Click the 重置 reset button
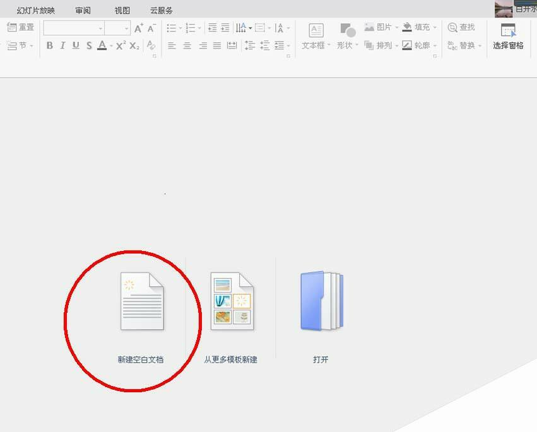537x432 pixels. click(20, 27)
